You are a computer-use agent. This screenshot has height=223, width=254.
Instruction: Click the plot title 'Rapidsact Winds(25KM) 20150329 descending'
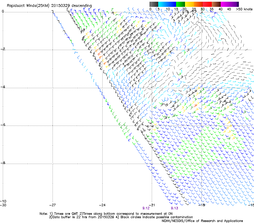coord(49,6)
